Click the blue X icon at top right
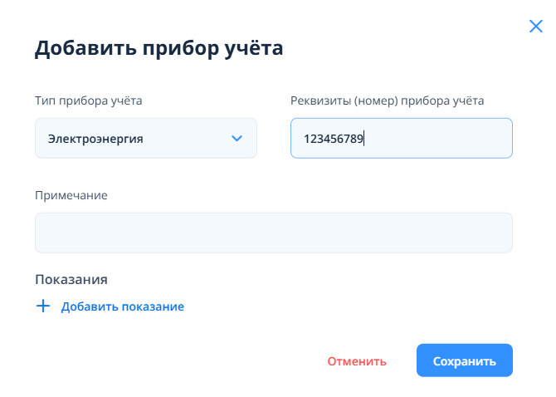Viewport: 556px width, 397px height. tap(535, 27)
